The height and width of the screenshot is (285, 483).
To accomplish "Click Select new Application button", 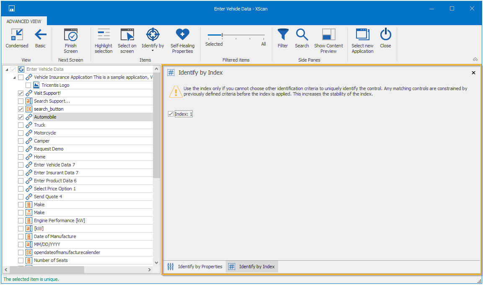I will (x=362, y=35).
